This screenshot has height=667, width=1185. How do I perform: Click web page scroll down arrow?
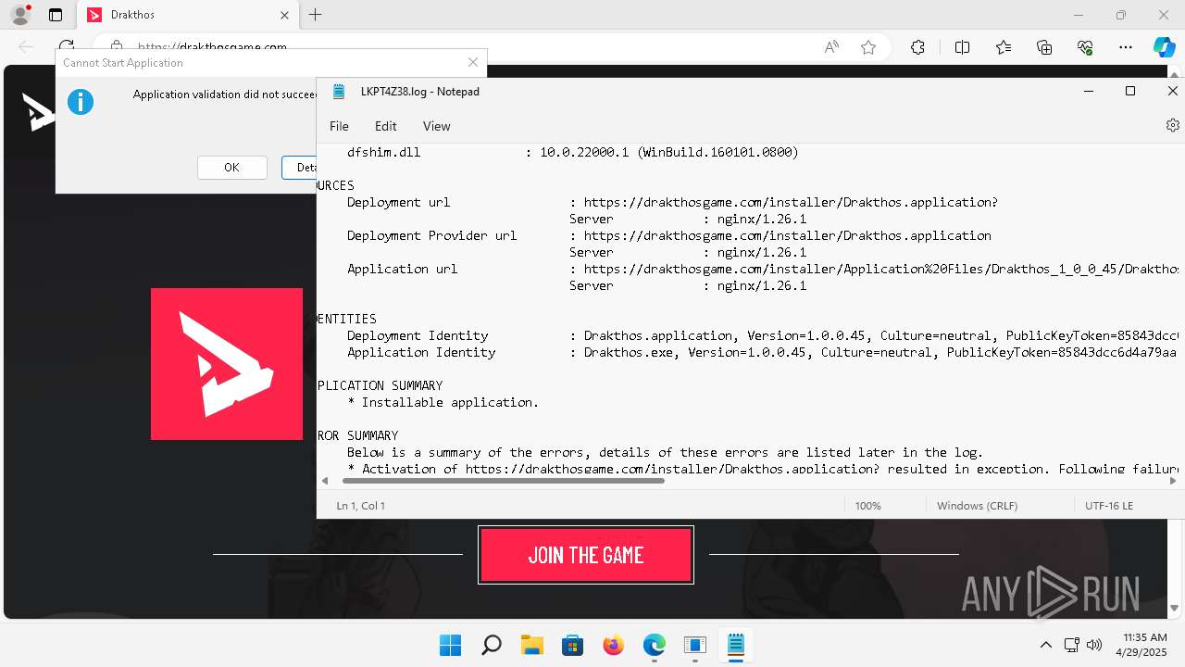[1174, 609]
